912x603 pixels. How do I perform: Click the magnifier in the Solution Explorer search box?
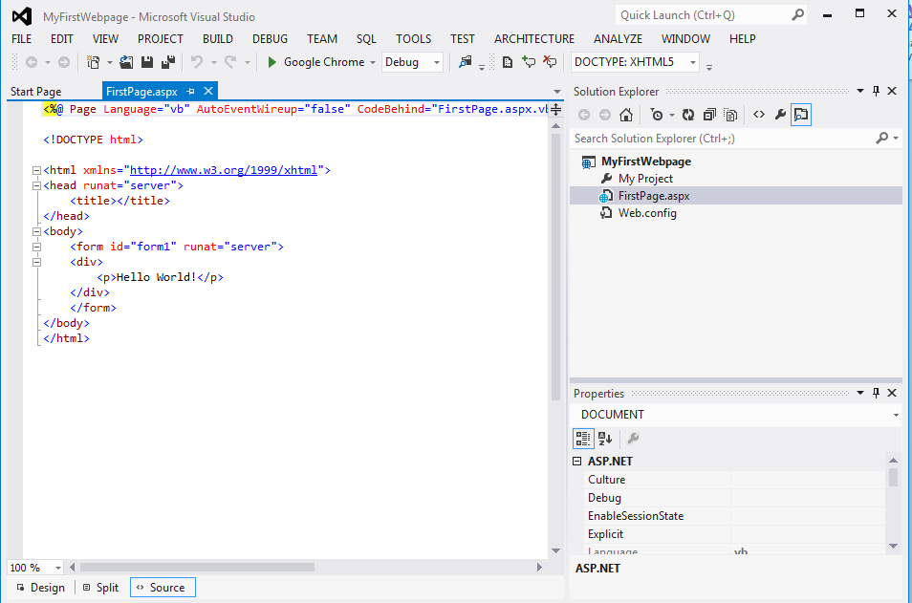[x=882, y=139]
